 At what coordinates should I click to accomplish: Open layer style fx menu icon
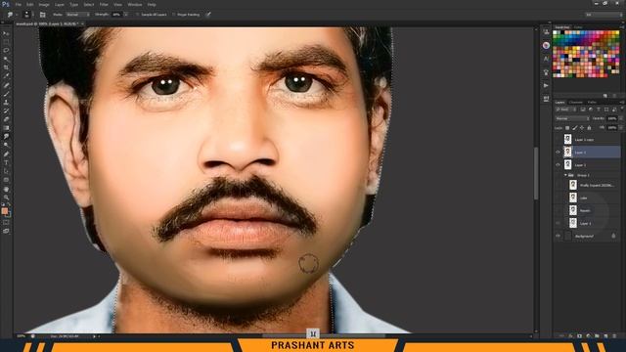(570, 336)
